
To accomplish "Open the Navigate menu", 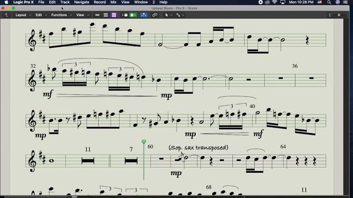I will [82, 2].
